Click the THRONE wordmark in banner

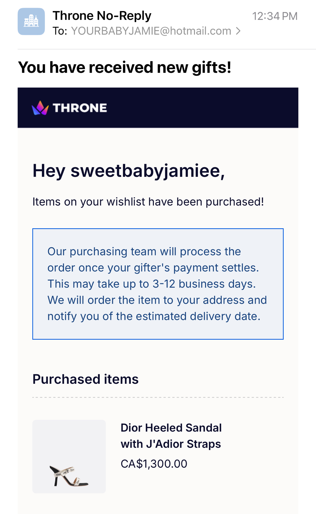click(80, 108)
